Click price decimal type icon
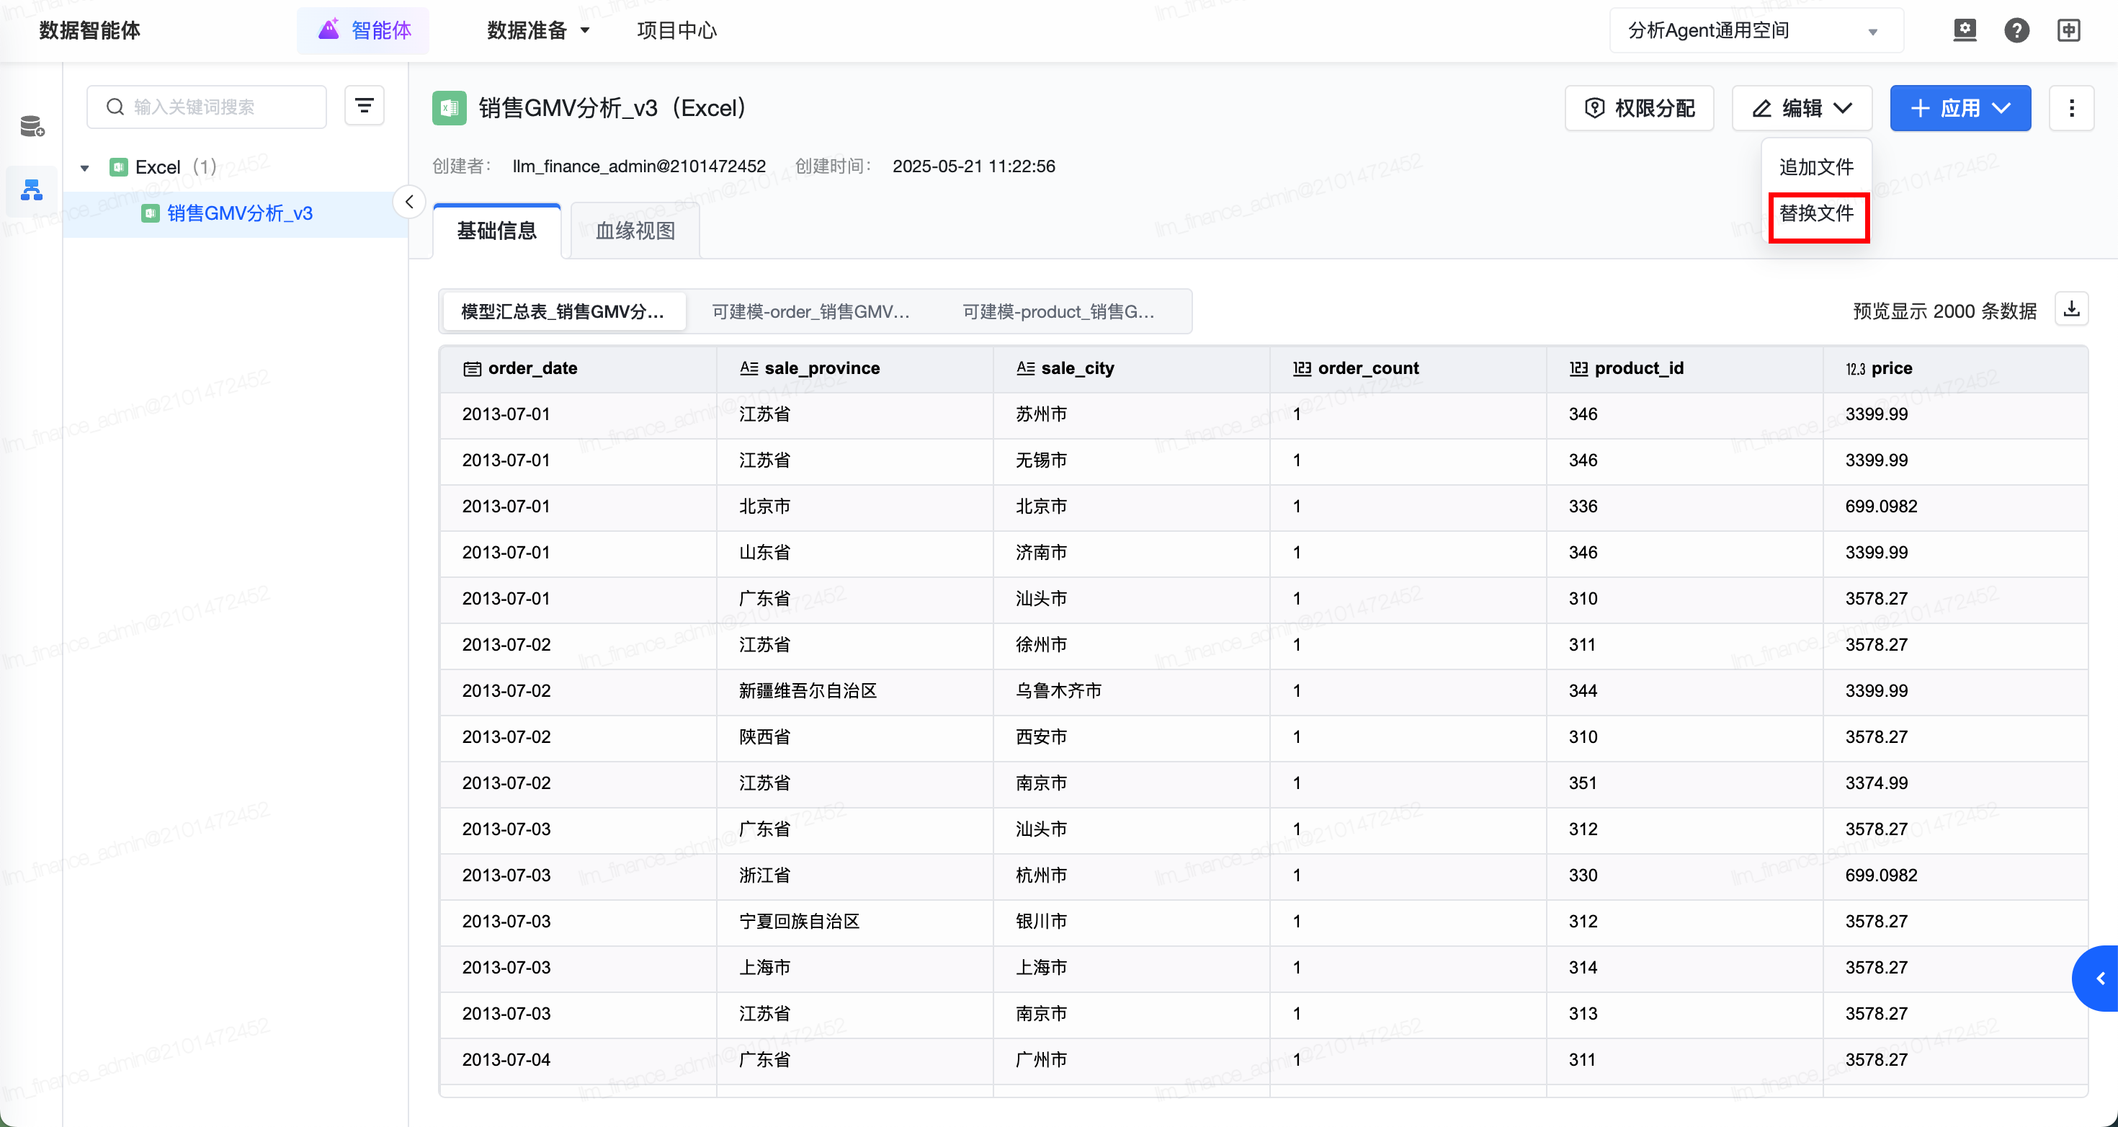2118x1127 pixels. (x=1855, y=368)
